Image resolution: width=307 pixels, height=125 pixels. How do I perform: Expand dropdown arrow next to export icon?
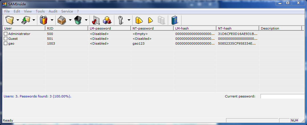point(34,20)
